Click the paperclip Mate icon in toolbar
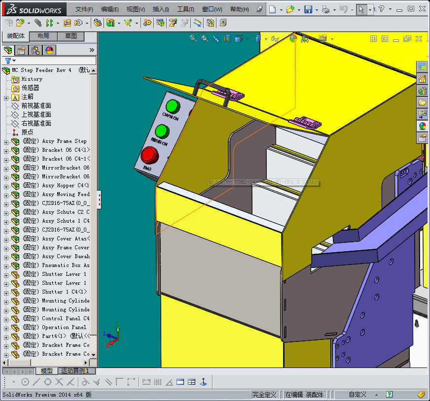Viewport: 430px width, 401px height. (x=38, y=23)
